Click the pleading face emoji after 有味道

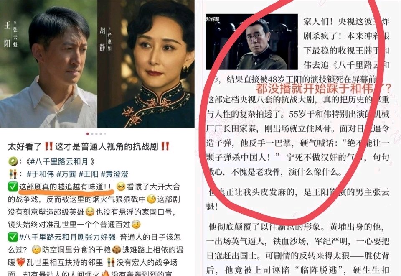pyautogui.click(x=120, y=187)
